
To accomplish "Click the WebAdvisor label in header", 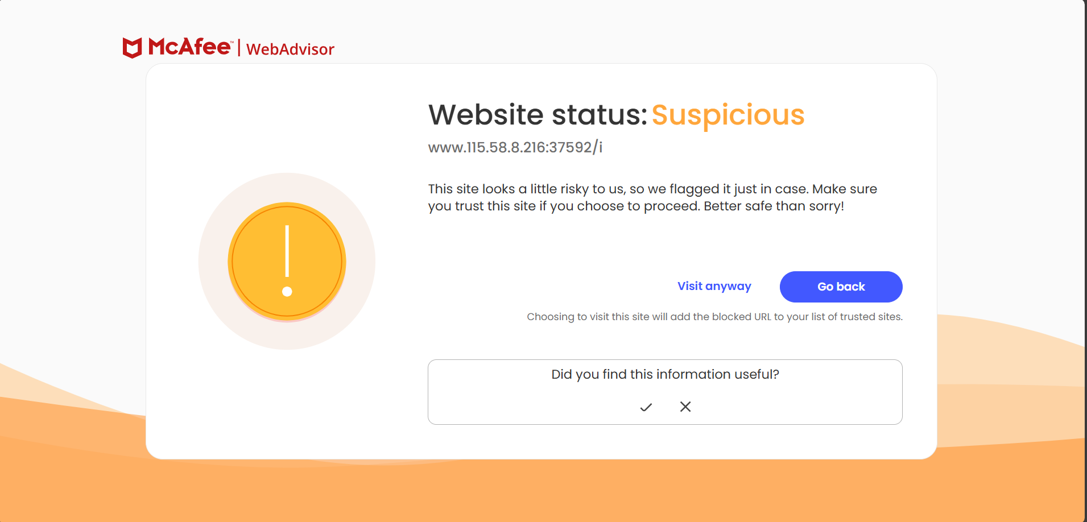I will (x=290, y=49).
